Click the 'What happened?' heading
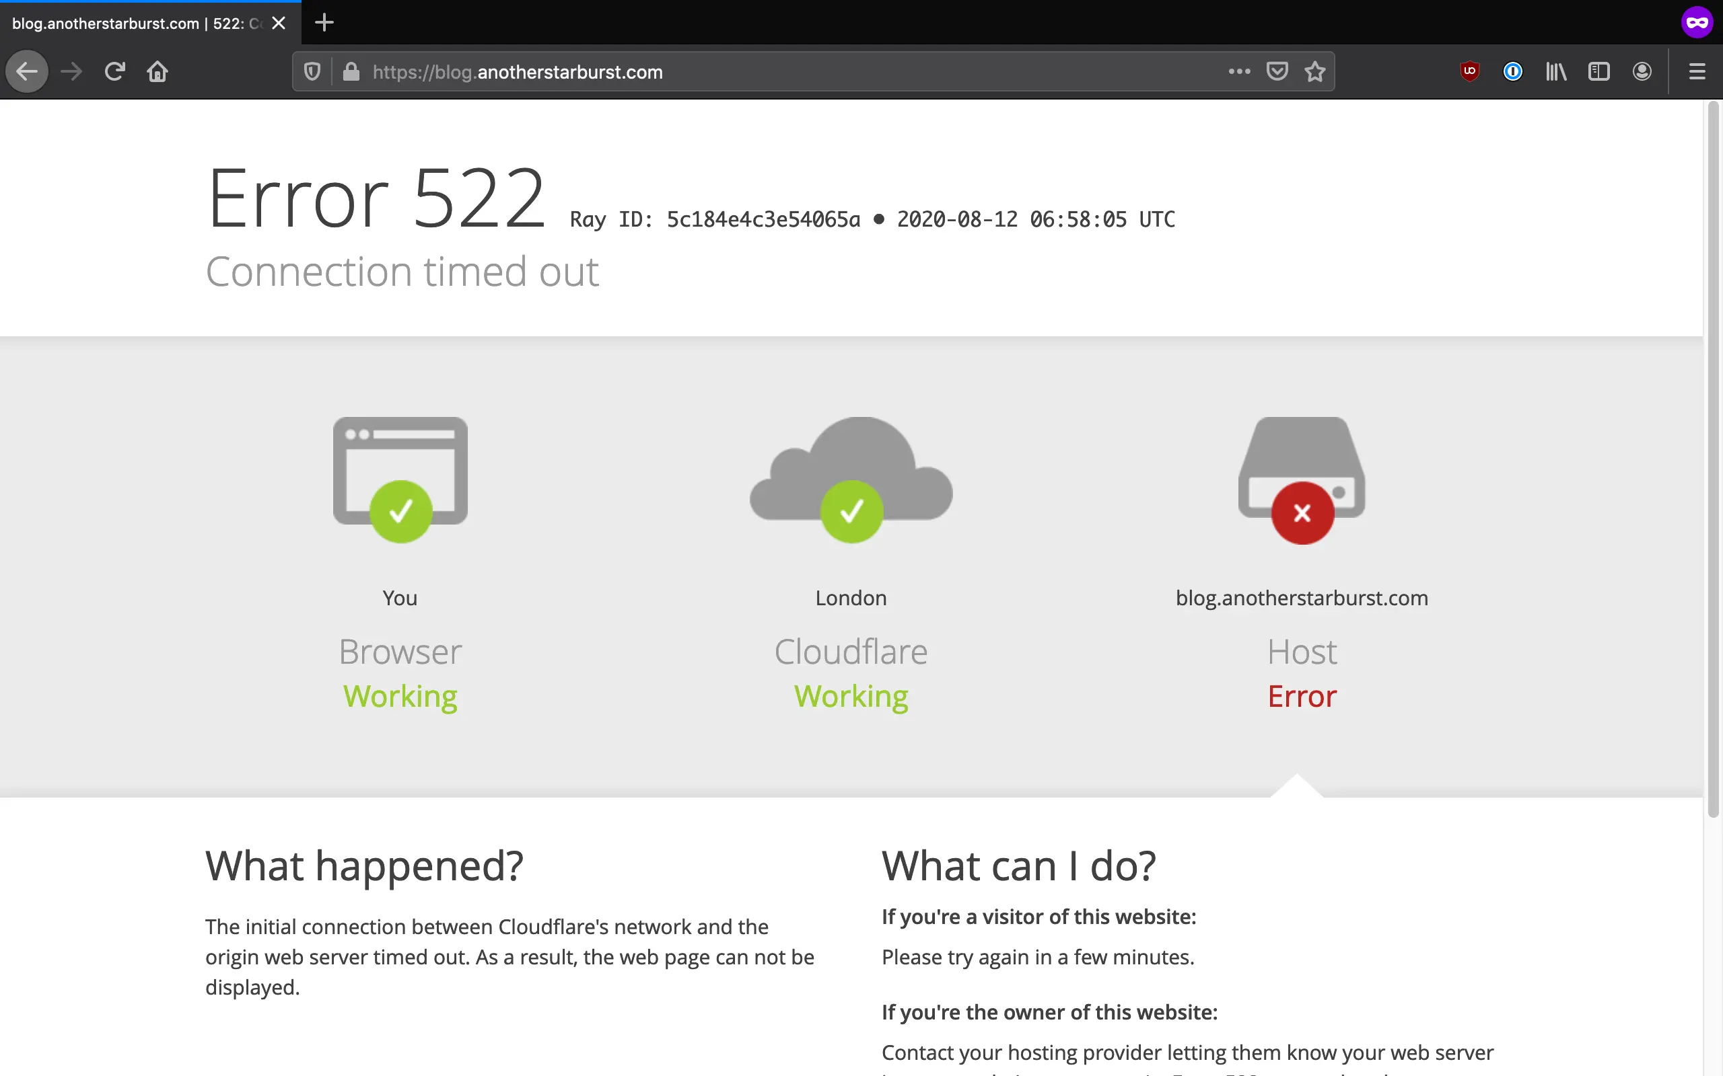The width and height of the screenshot is (1723, 1076). tap(365, 866)
